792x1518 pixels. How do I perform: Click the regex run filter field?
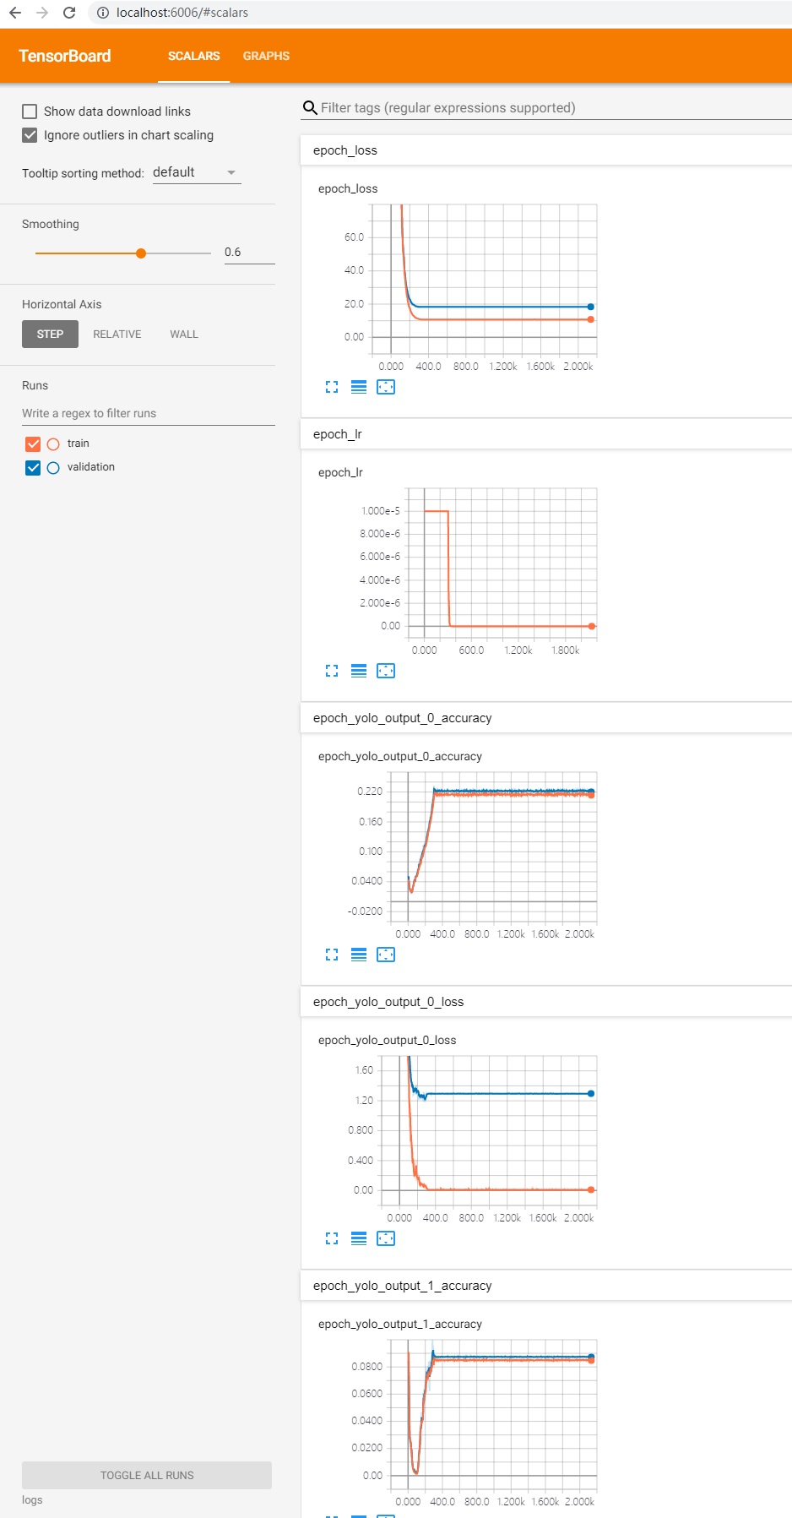tap(149, 413)
